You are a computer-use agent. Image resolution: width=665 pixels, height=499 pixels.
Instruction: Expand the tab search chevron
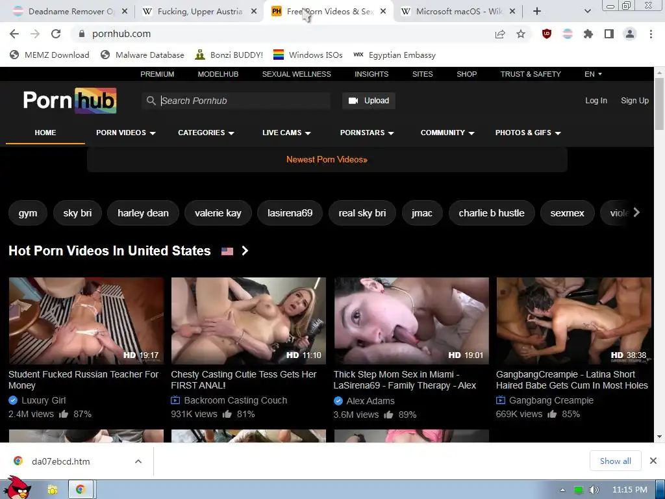(x=587, y=12)
